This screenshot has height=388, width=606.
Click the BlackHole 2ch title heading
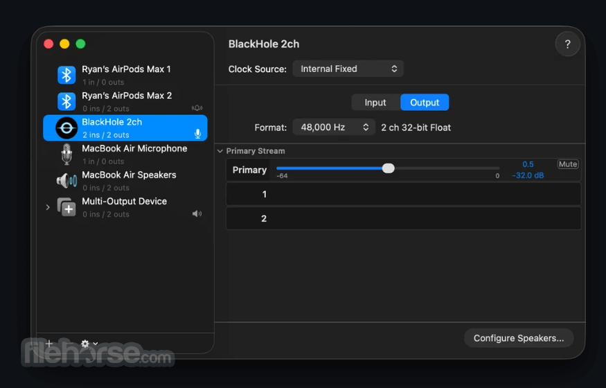[264, 44]
